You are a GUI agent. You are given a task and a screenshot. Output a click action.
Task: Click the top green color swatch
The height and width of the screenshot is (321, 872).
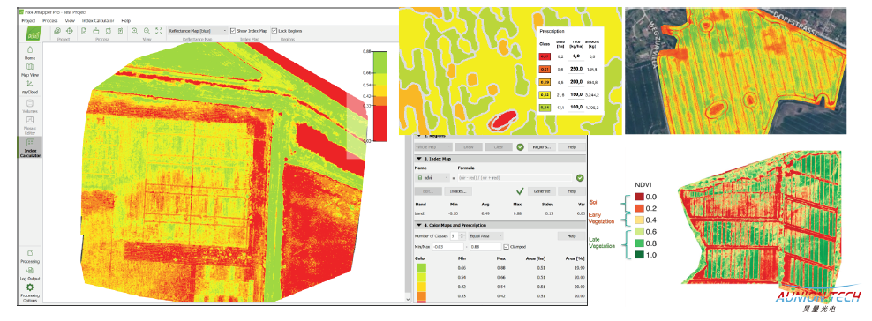tap(421, 268)
